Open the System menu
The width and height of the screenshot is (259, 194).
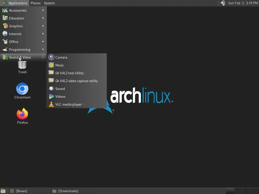[x=49, y=3]
